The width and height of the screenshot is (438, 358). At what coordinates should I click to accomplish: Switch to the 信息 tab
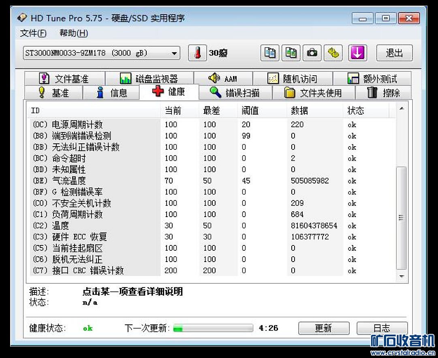(111, 92)
